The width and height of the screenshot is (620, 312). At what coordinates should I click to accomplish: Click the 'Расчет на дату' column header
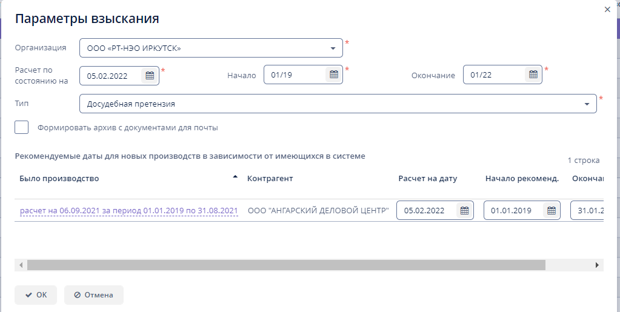coord(427,179)
